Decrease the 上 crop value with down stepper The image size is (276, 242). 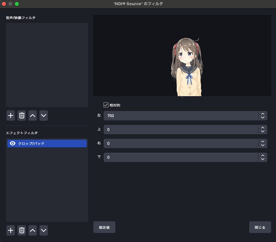[263, 131]
